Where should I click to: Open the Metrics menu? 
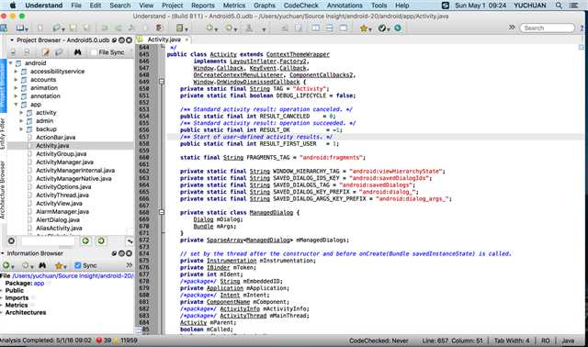(x=234, y=6)
